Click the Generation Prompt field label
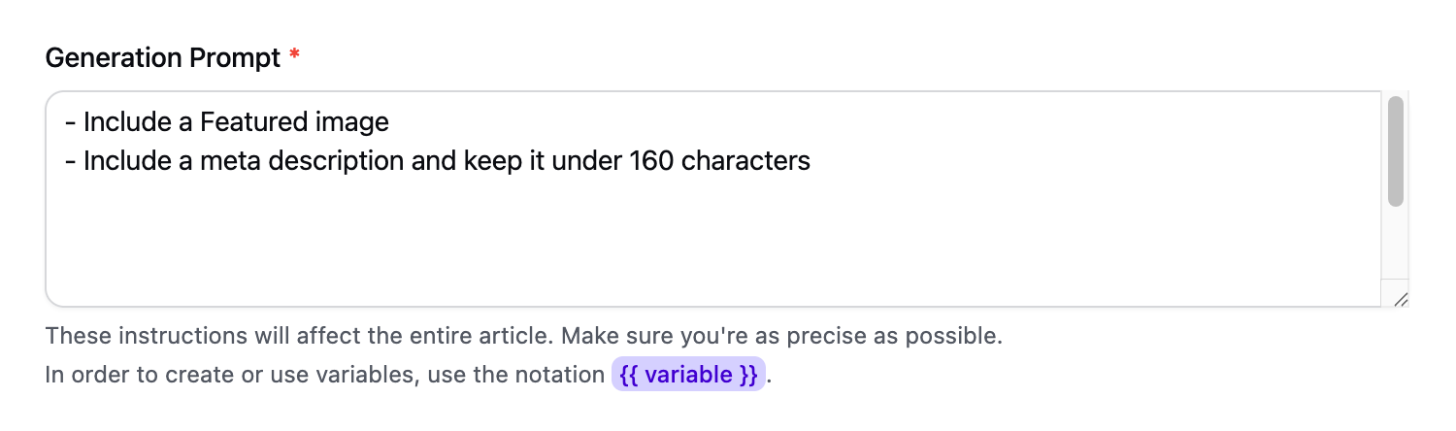 coord(162,58)
